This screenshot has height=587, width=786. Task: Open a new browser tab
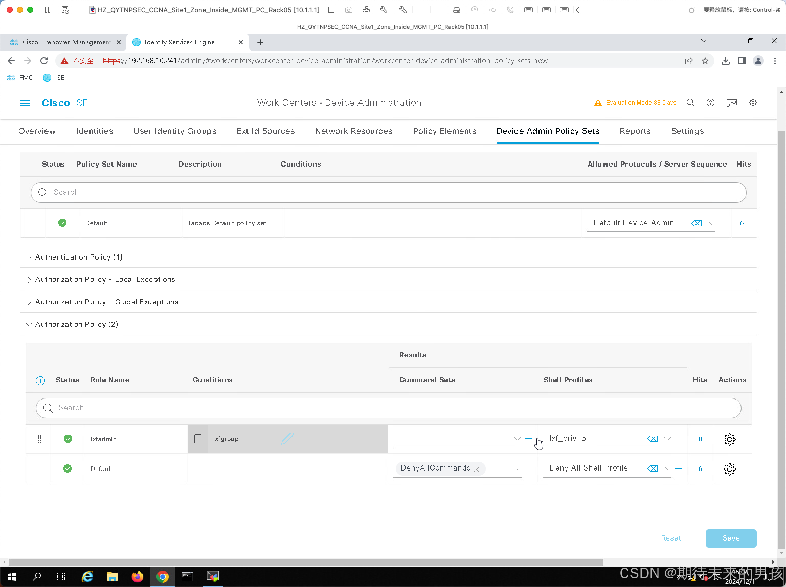tap(260, 42)
